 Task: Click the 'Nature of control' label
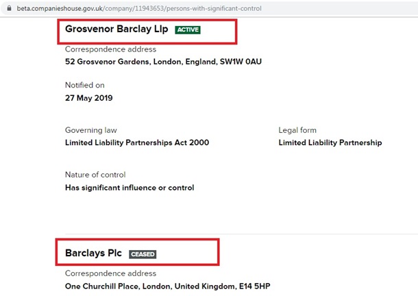coord(95,175)
